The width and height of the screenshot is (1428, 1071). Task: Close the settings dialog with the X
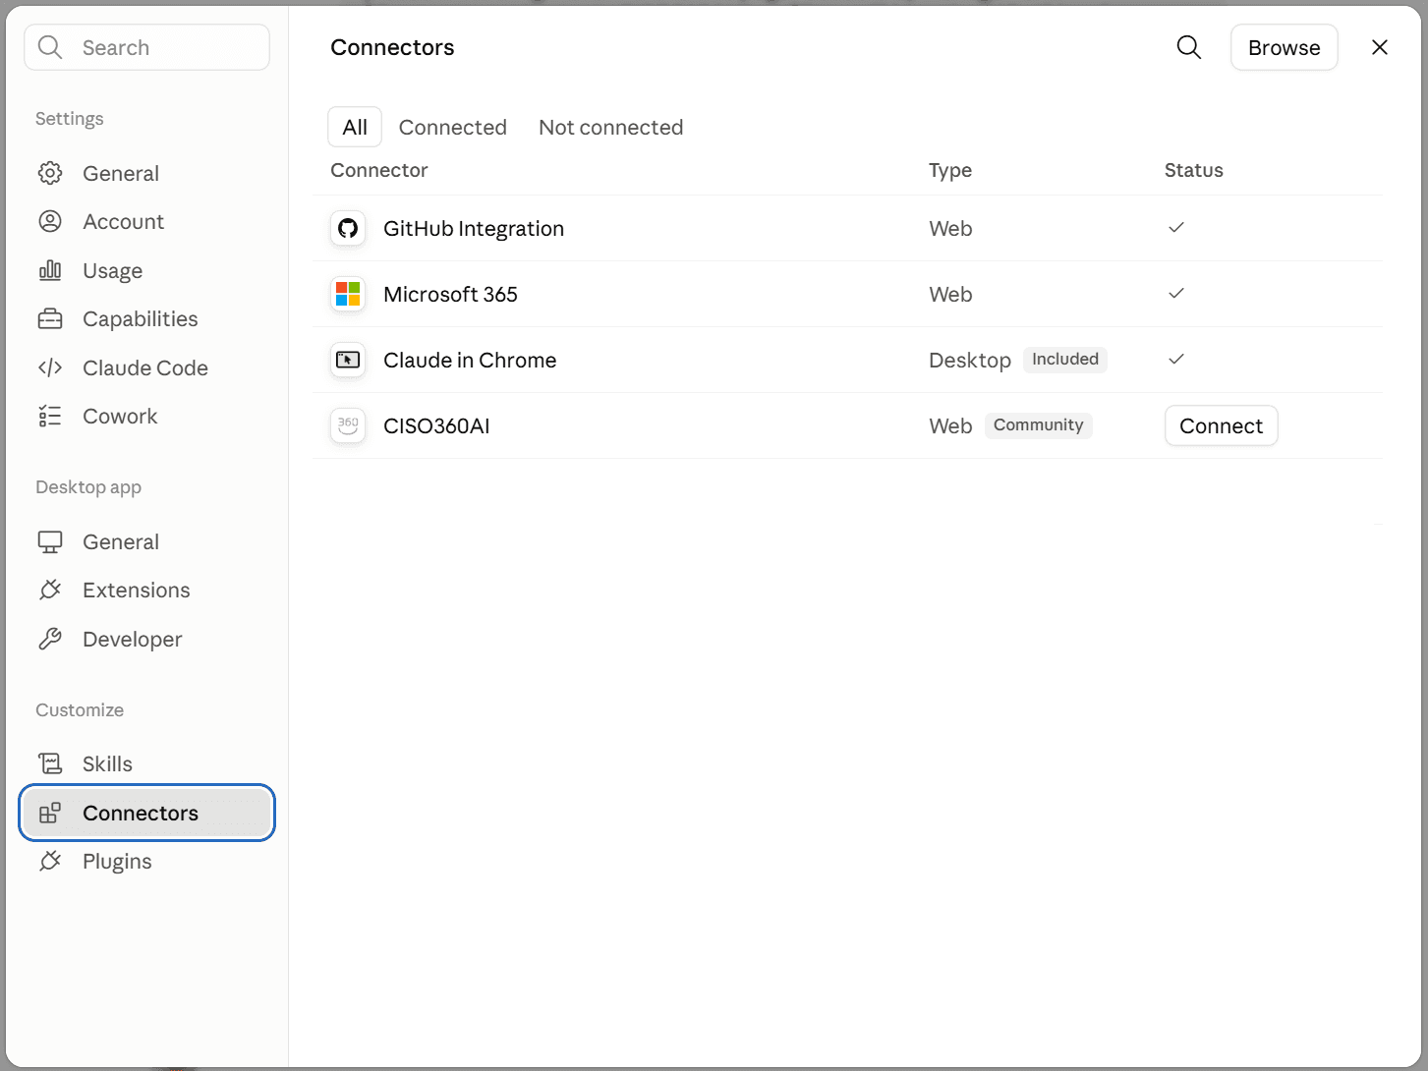pos(1379,47)
